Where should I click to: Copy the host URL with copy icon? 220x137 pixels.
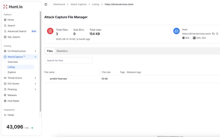coord(213,34)
